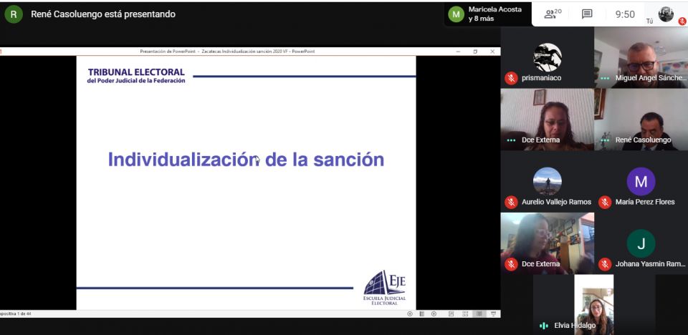The height and width of the screenshot is (335, 688).
Task: Start PowerPoint Slide Show from status bar
Action: pos(494,314)
